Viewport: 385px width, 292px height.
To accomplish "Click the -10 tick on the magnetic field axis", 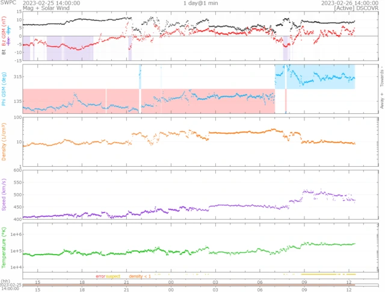I will pyautogui.click(x=19, y=52).
